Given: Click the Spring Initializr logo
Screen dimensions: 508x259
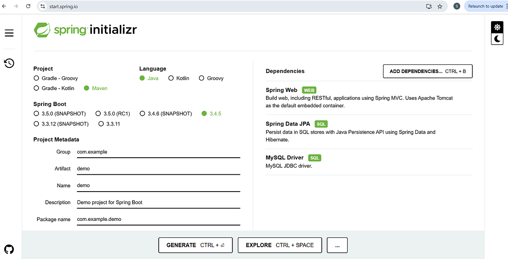Looking at the screenshot, I should click(85, 30).
